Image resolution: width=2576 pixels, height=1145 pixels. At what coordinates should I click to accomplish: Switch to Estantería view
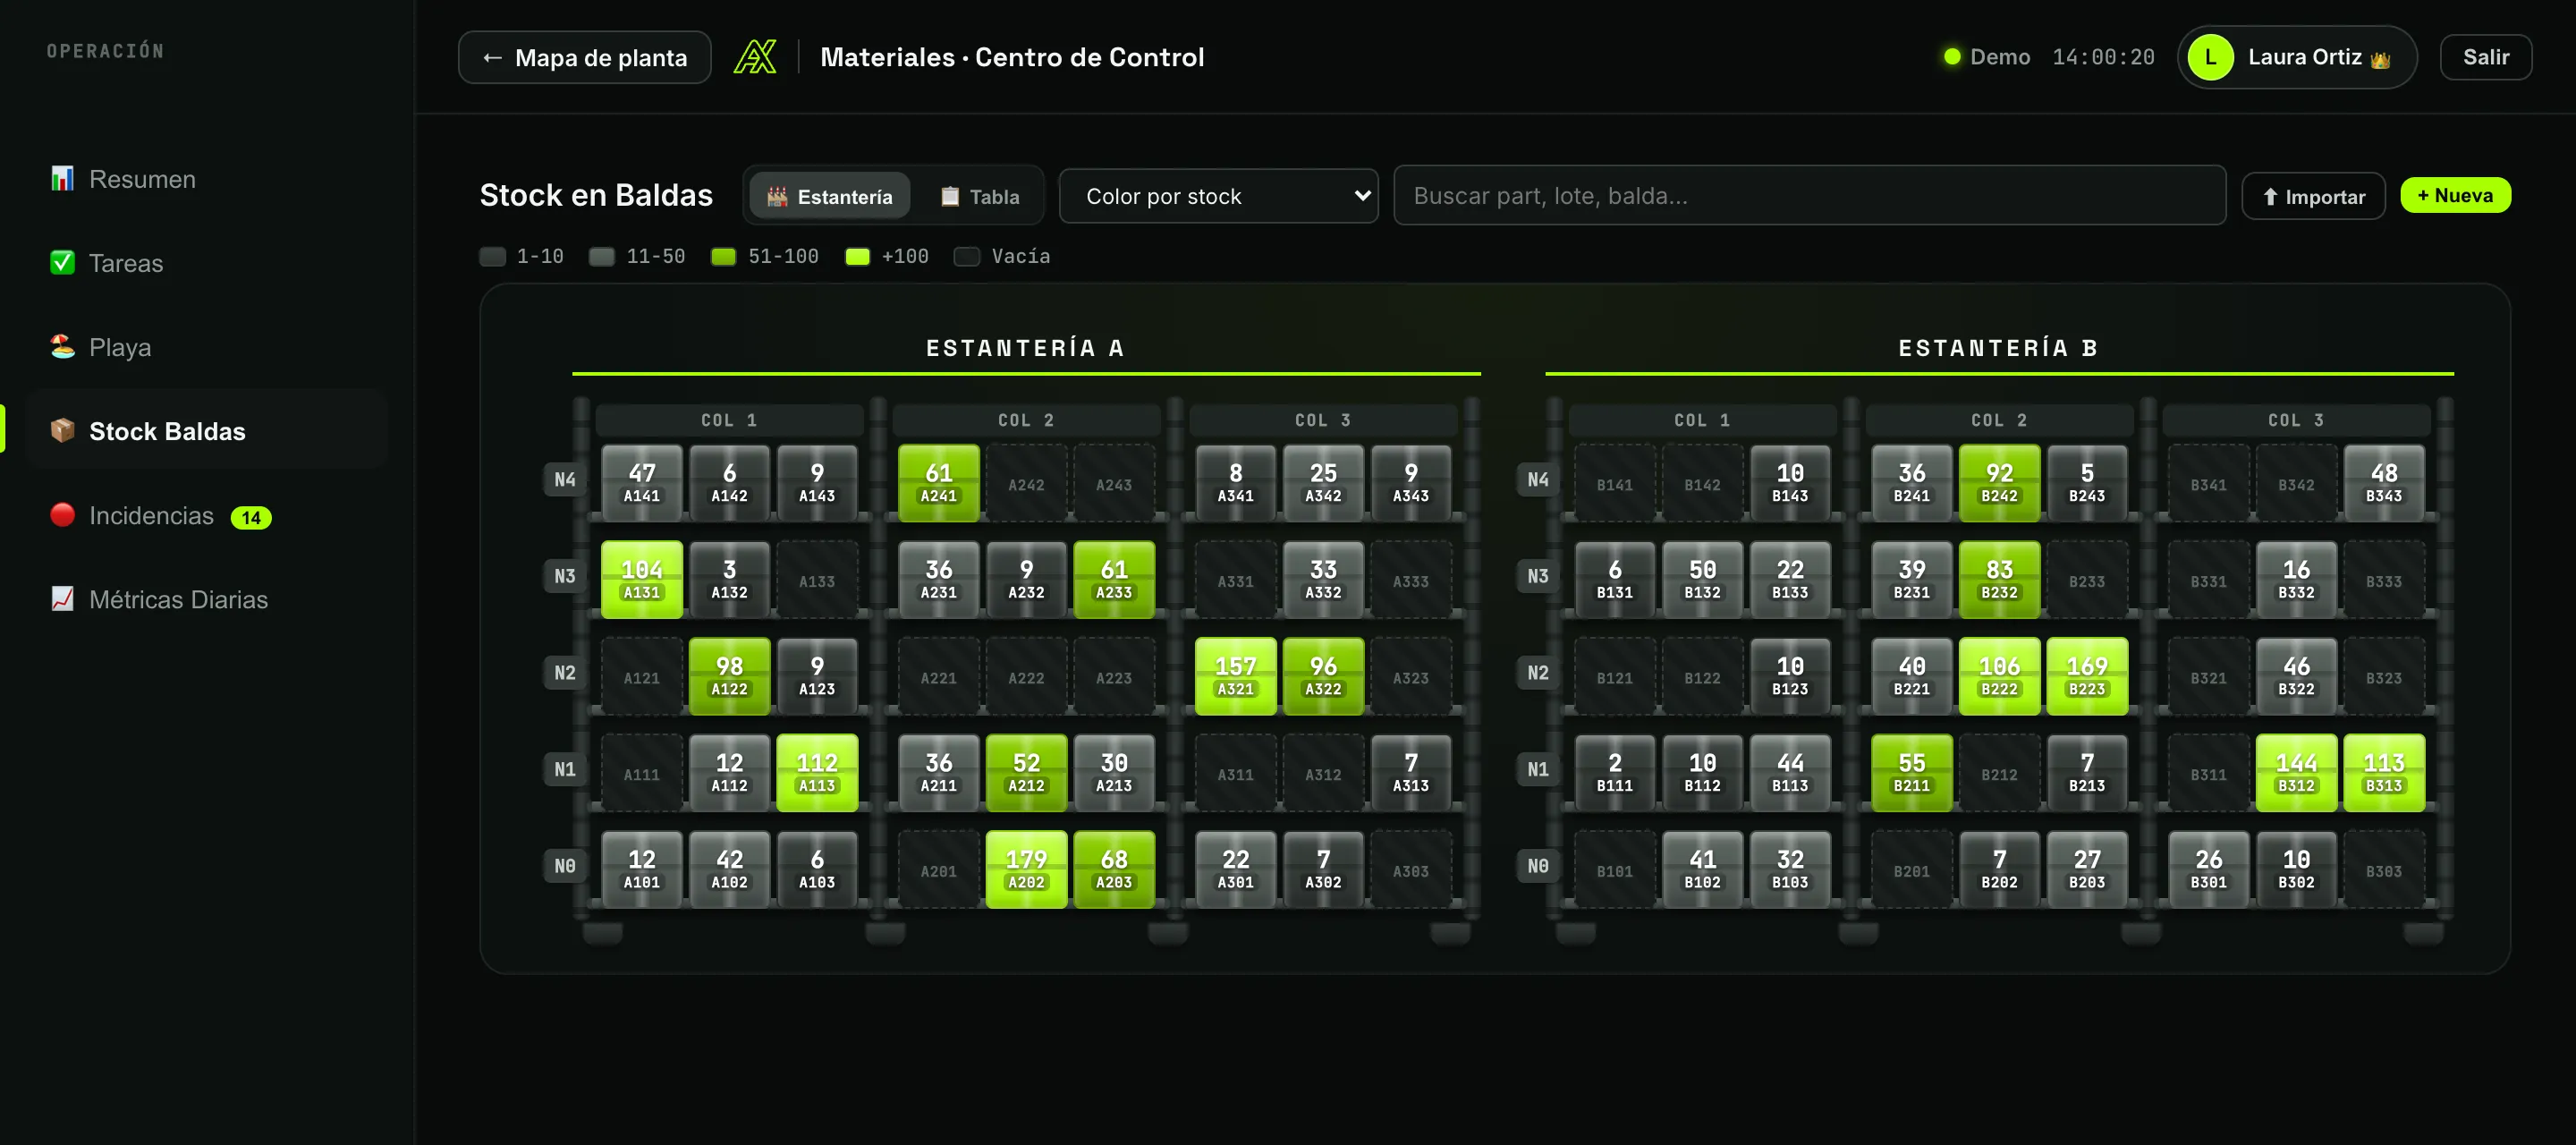pos(829,196)
